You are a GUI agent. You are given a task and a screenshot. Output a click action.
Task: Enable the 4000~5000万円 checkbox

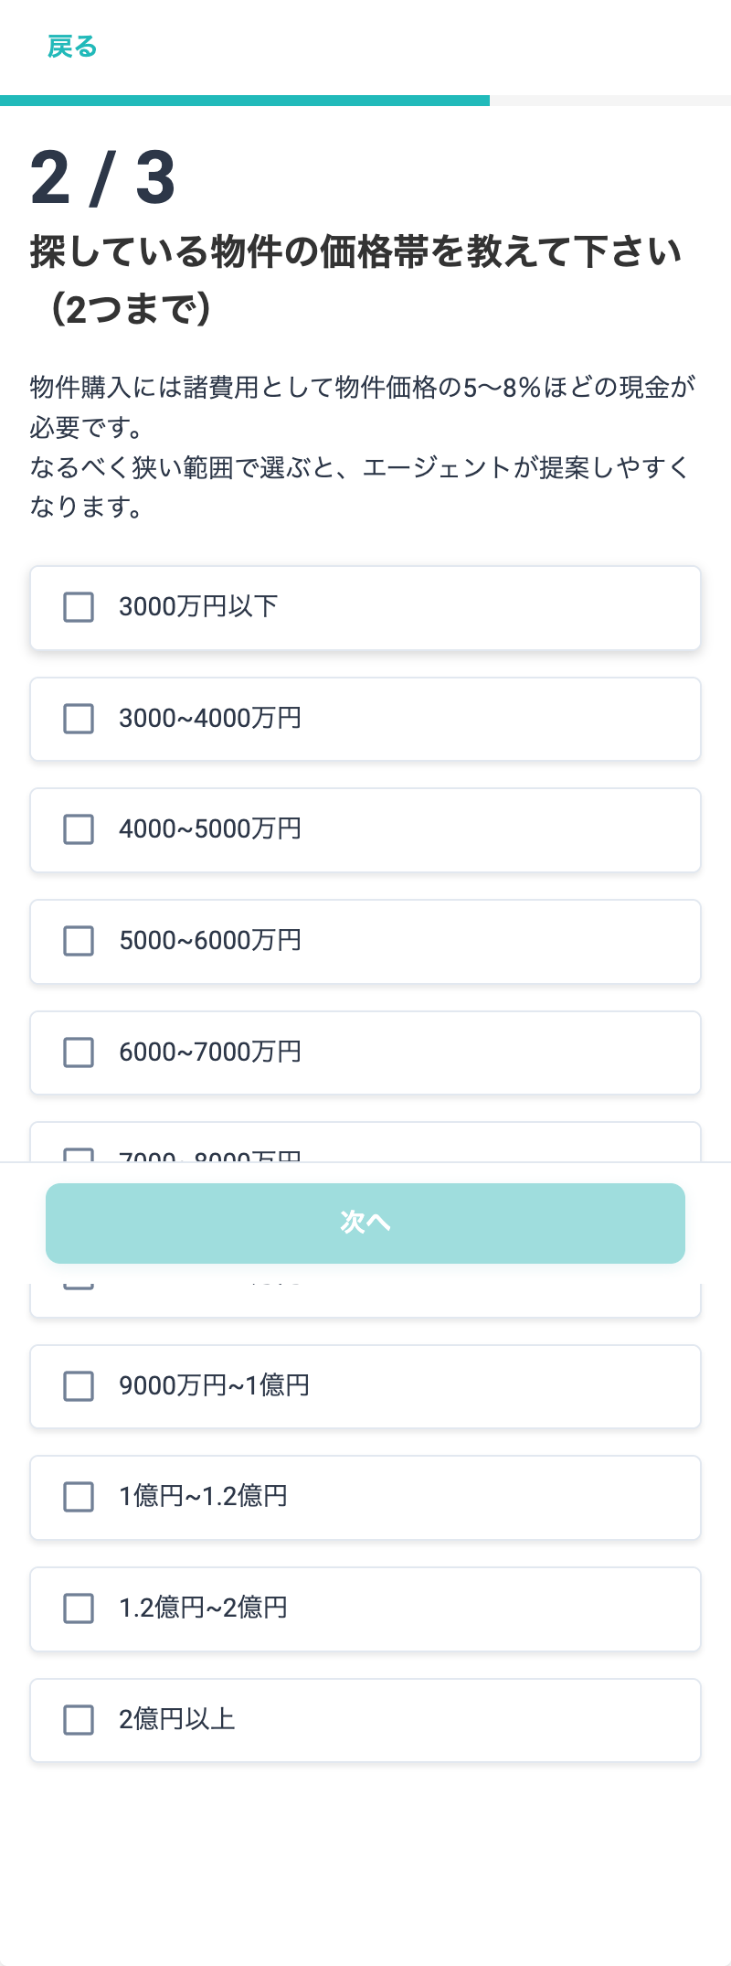click(x=79, y=829)
